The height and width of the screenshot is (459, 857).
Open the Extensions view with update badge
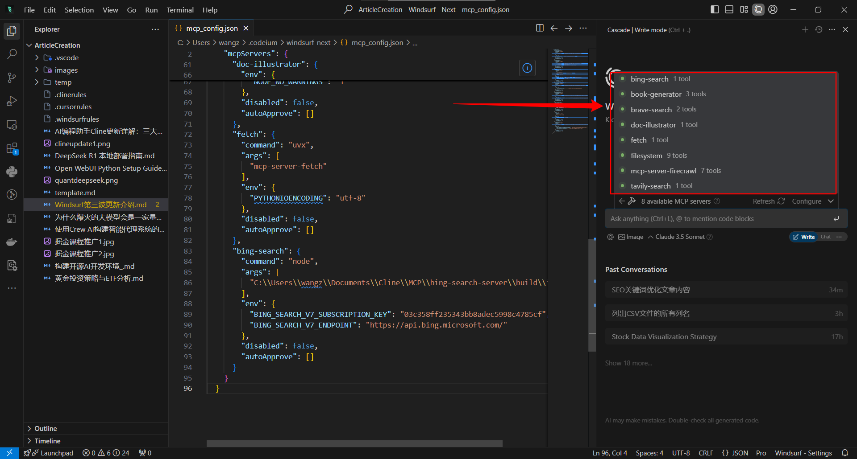[12, 148]
